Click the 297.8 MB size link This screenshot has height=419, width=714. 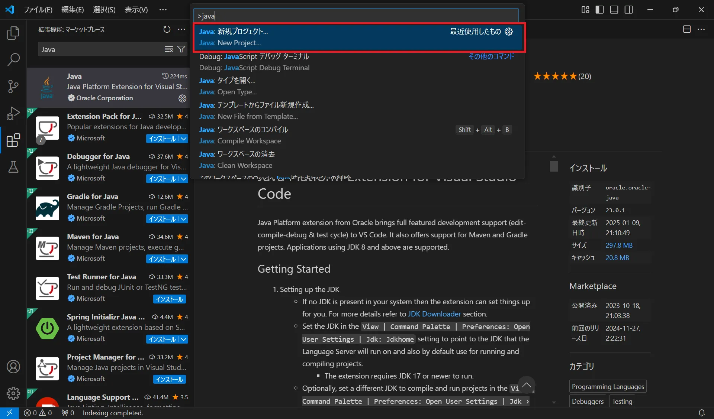click(x=619, y=245)
